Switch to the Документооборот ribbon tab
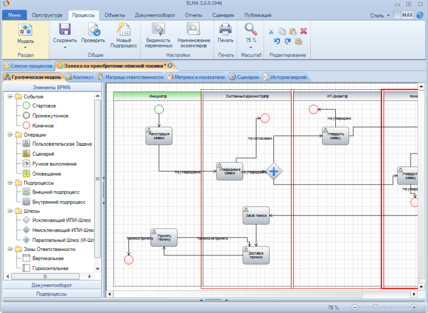 [155, 15]
